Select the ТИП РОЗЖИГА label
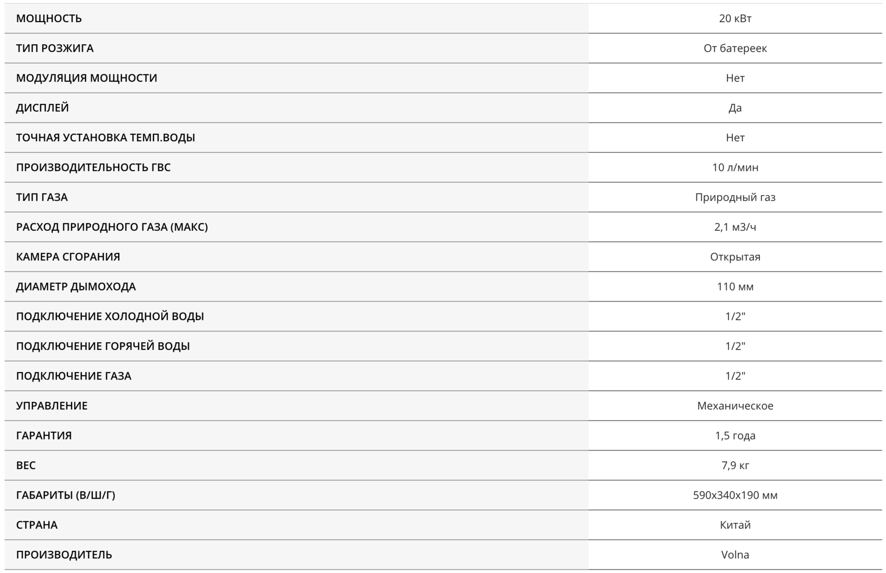 coord(55,48)
